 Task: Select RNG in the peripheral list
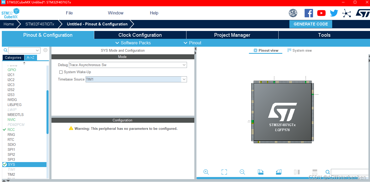point(11,135)
